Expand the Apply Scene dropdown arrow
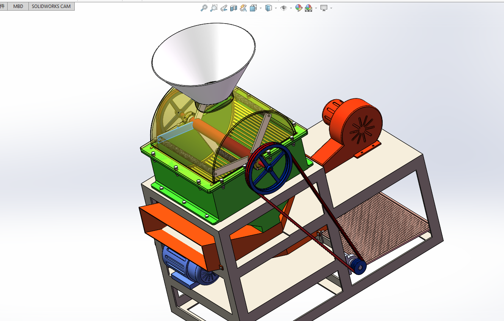This screenshot has height=321, width=504. [x=316, y=8]
